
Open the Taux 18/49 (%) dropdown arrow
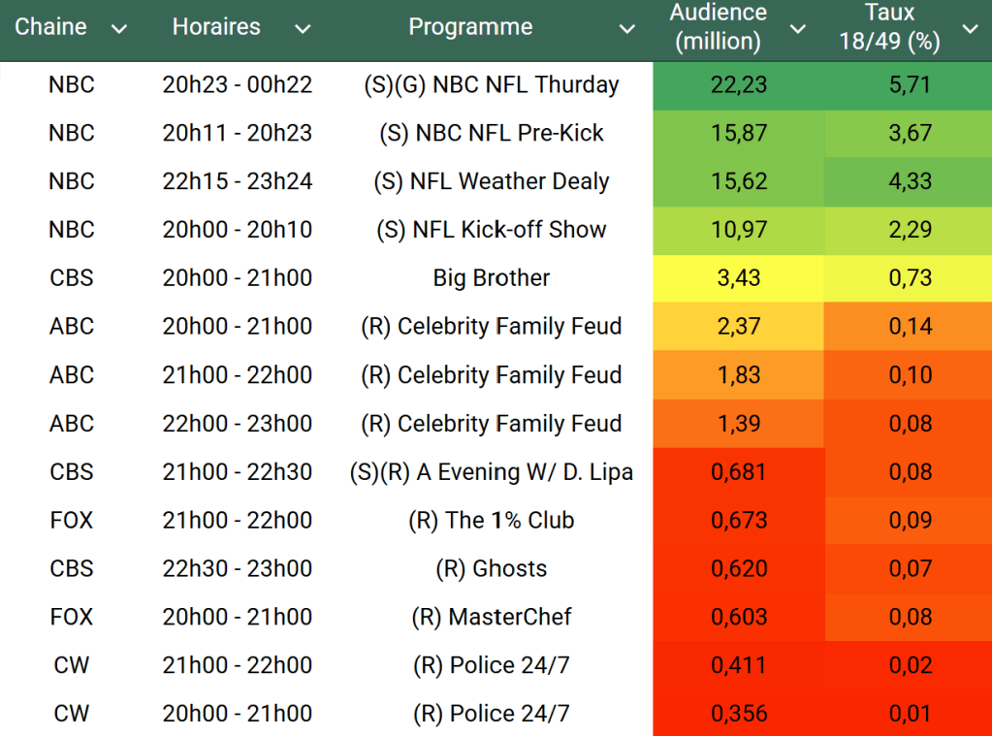coord(970,29)
